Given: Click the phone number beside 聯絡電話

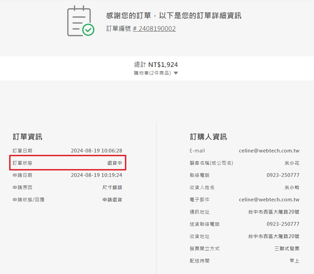Looking at the screenshot, I should point(283,175).
